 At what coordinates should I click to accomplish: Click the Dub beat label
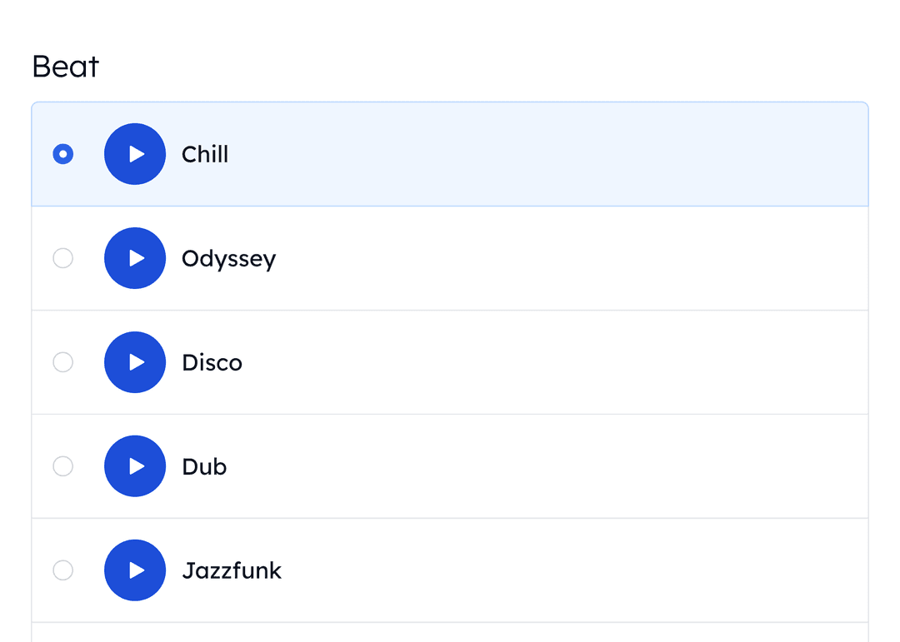[x=203, y=466]
